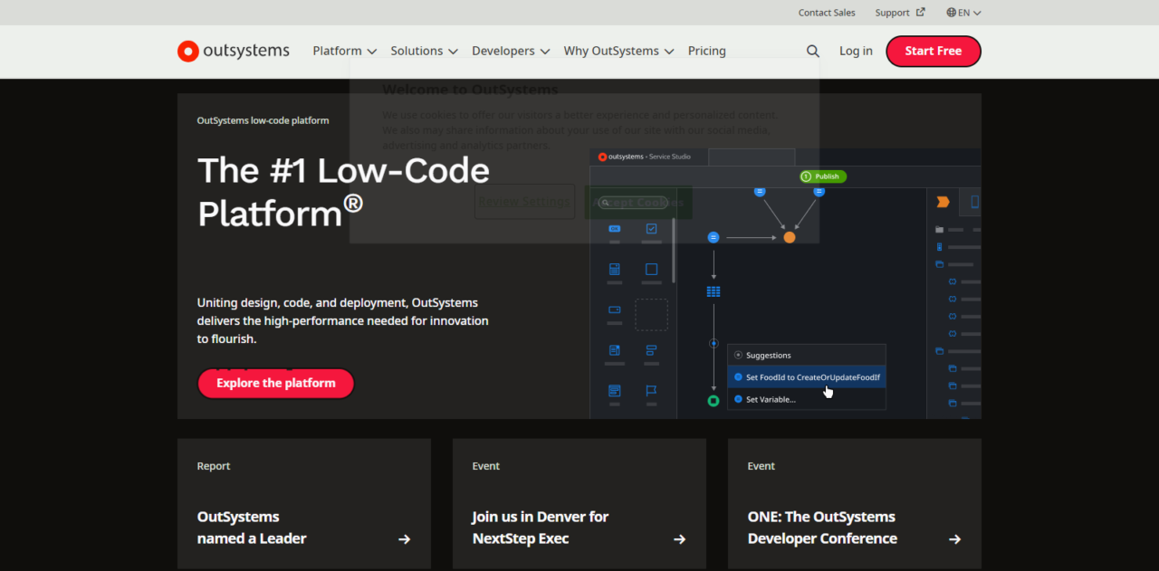Expand the Why OutSystems menu
Image resolution: width=1159 pixels, height=571 pixels.
pyautogui.click(x=618, y=52)
